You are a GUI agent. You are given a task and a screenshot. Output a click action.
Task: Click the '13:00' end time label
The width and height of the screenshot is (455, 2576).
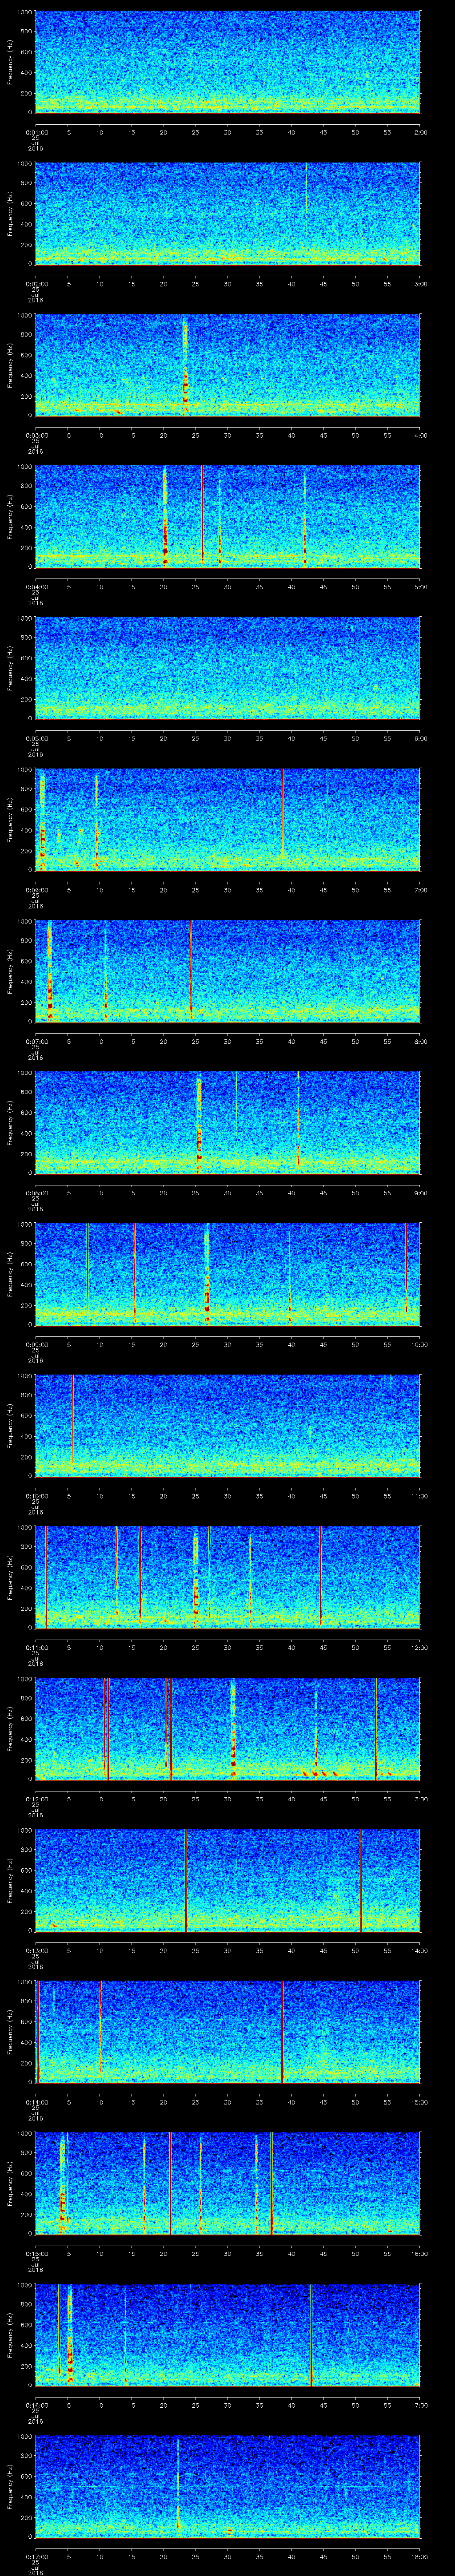click(x=420, y=1800)
